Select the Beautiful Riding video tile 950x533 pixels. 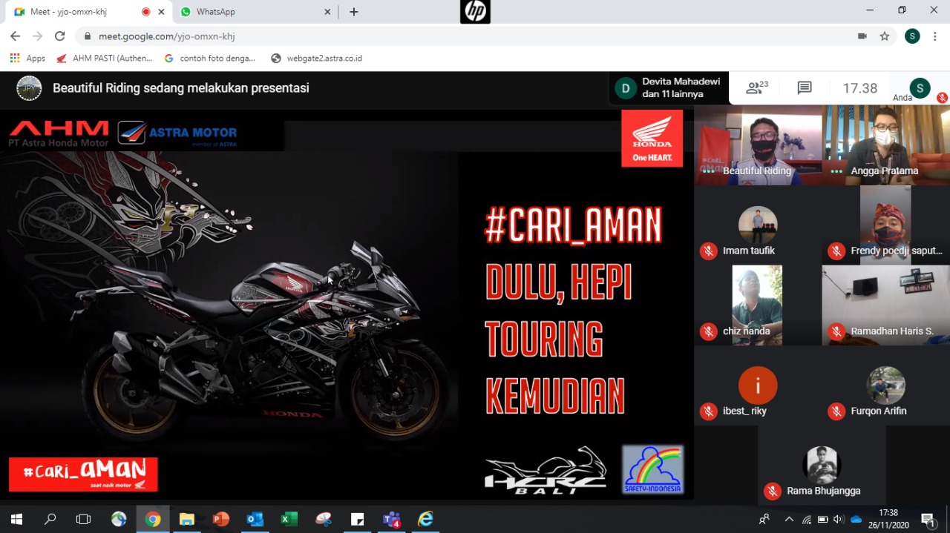tap(758, 145)
